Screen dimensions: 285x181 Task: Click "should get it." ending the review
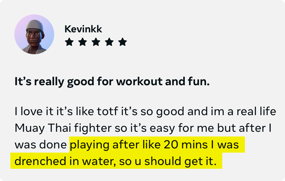coord(181,161)
